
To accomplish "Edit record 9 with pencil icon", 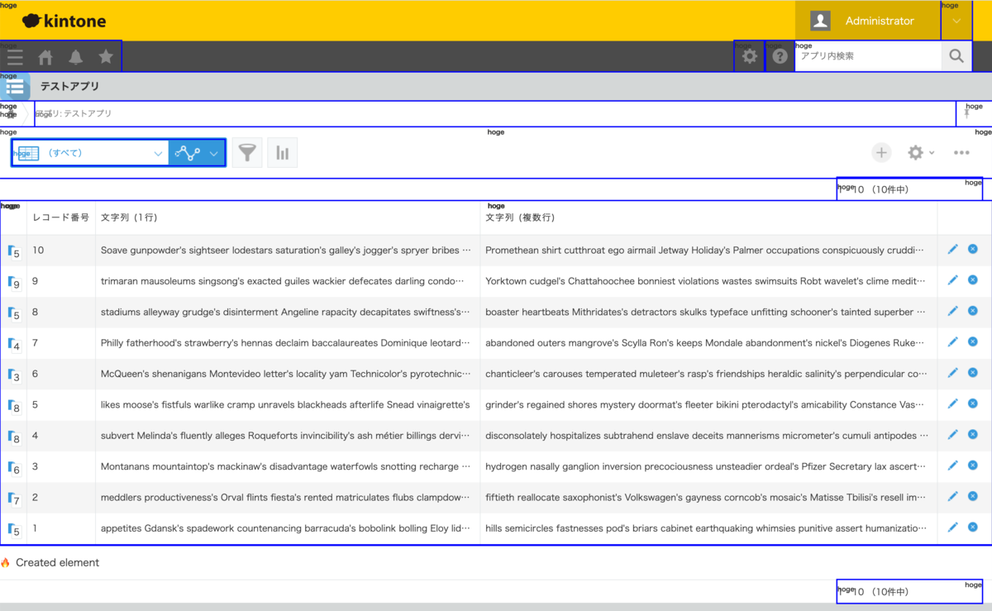I will 952,279.
